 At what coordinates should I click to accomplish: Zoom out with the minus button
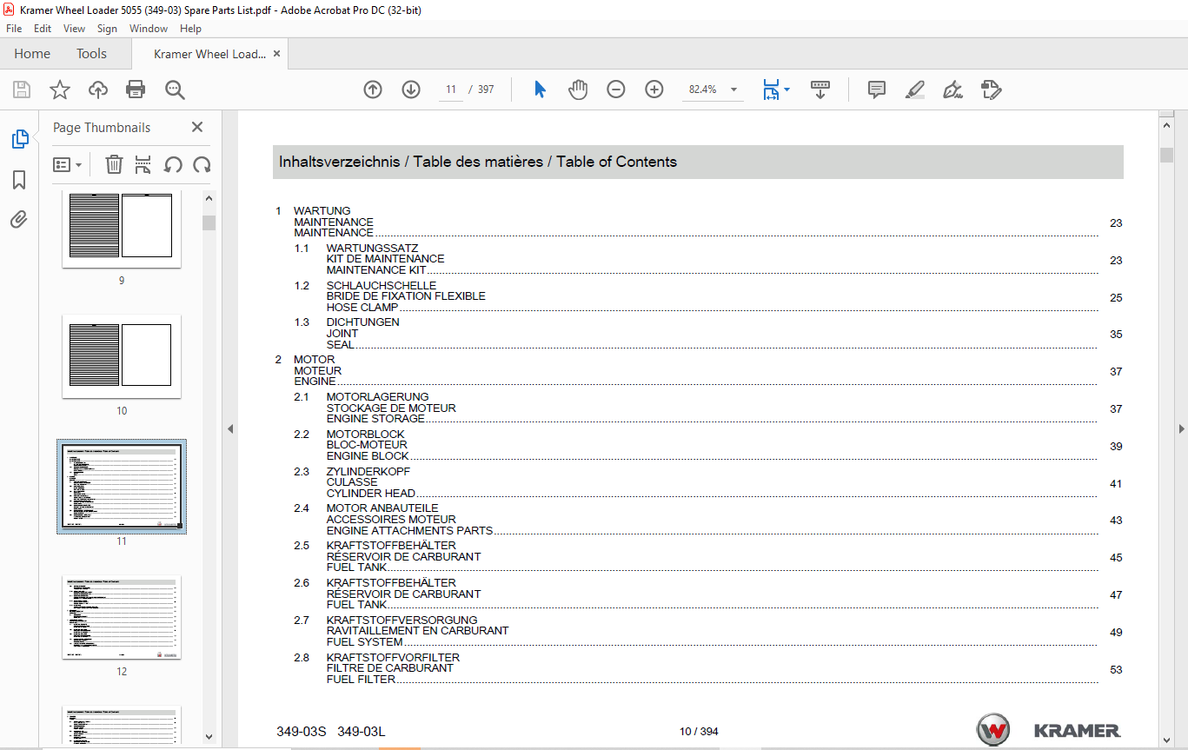(616, 90)
